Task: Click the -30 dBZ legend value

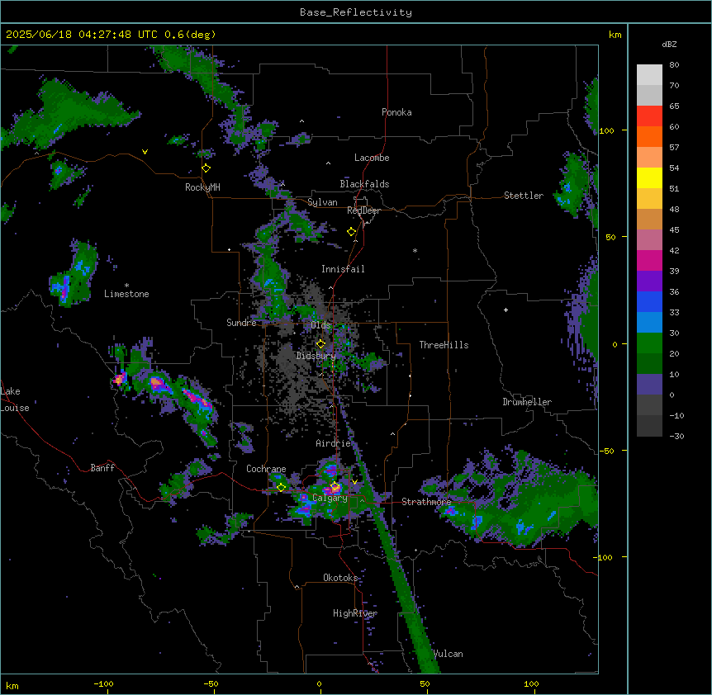Action: coord(676,437)
